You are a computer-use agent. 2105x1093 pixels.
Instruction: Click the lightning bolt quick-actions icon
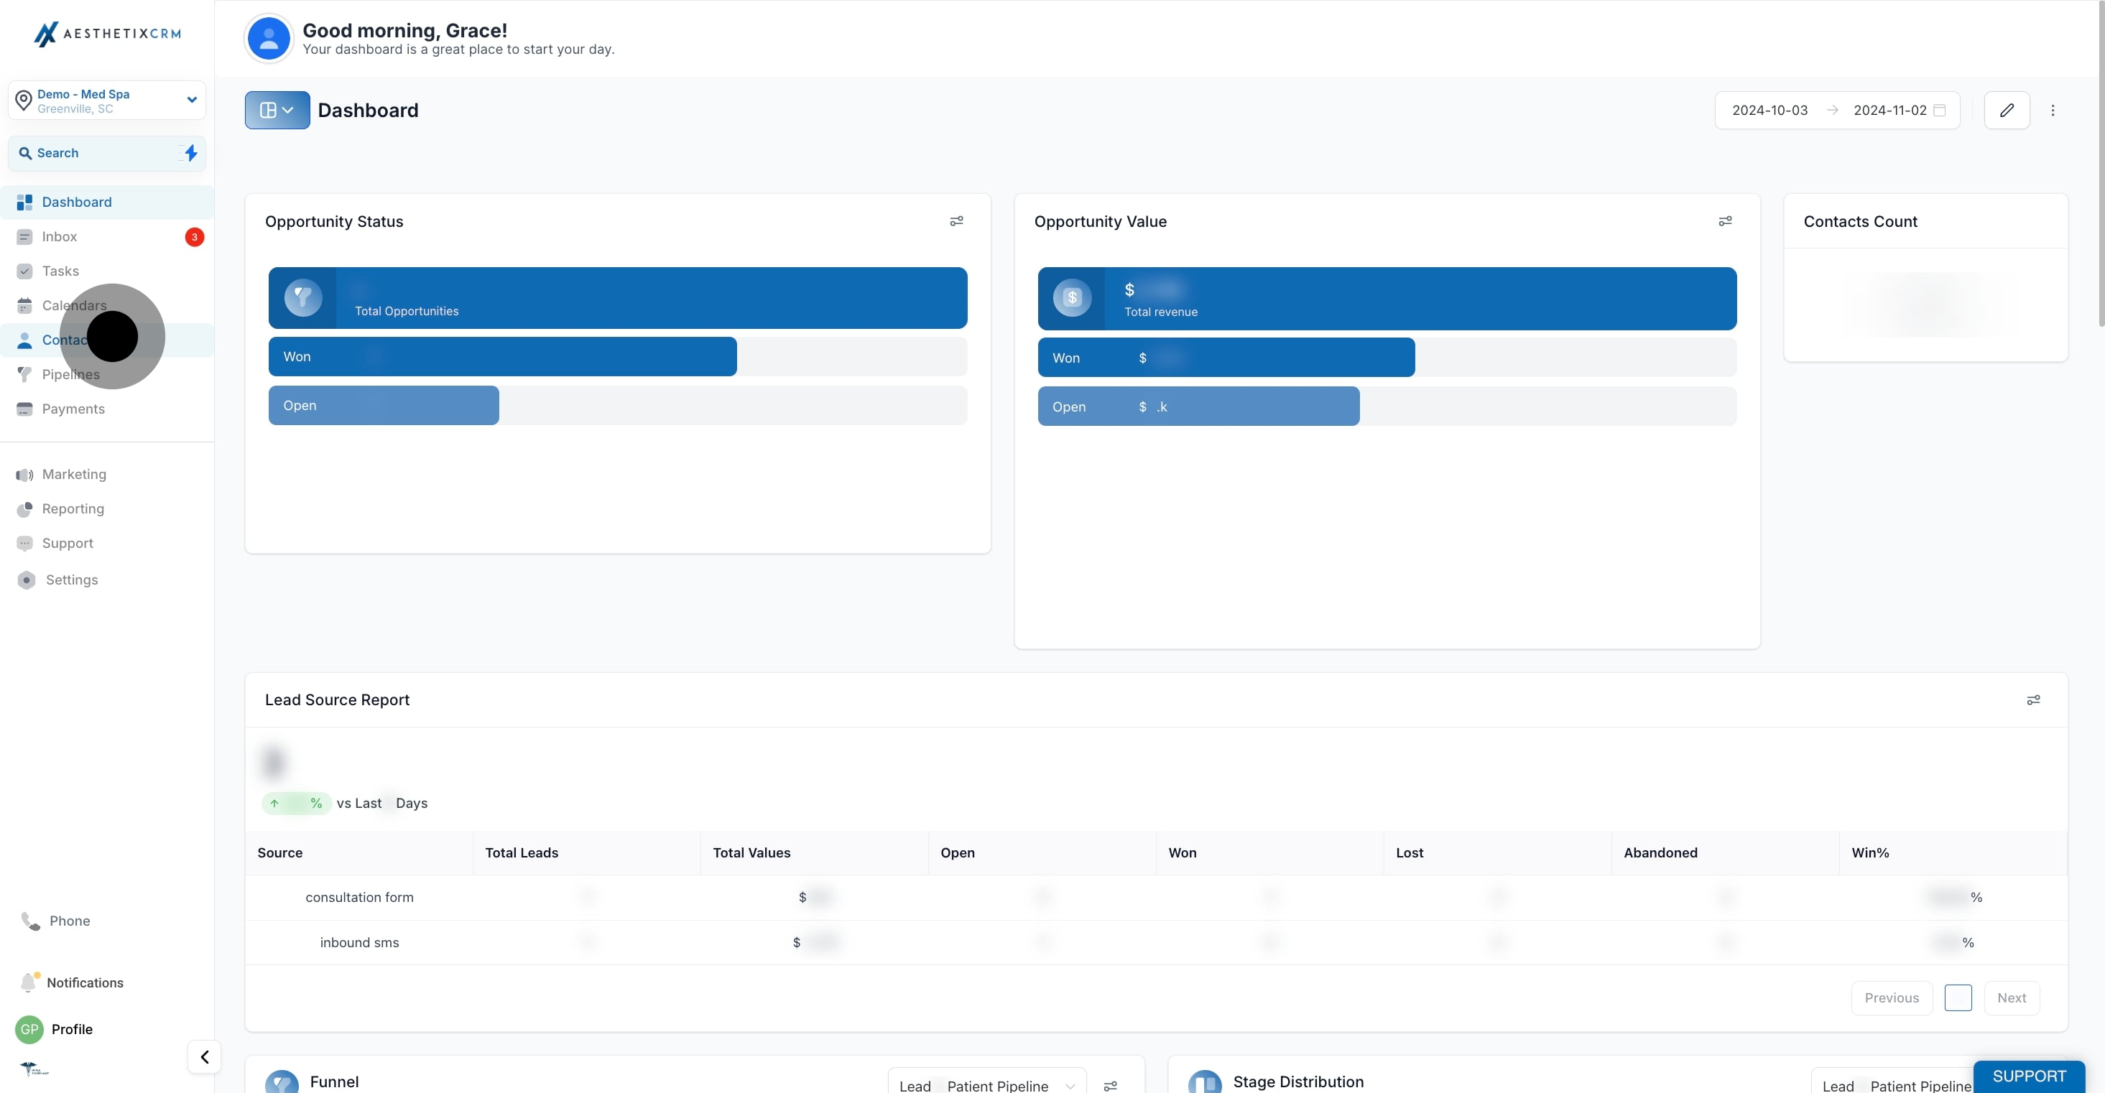(190, 153)
